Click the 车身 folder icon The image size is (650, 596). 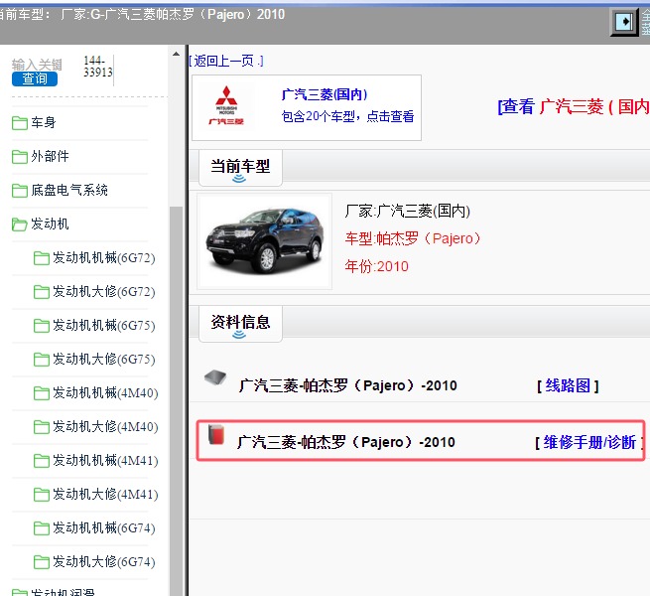[20, 123]
